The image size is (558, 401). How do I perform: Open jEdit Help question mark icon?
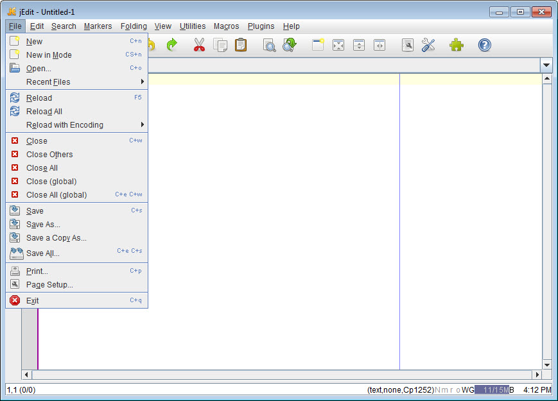[x=484, y=45]
